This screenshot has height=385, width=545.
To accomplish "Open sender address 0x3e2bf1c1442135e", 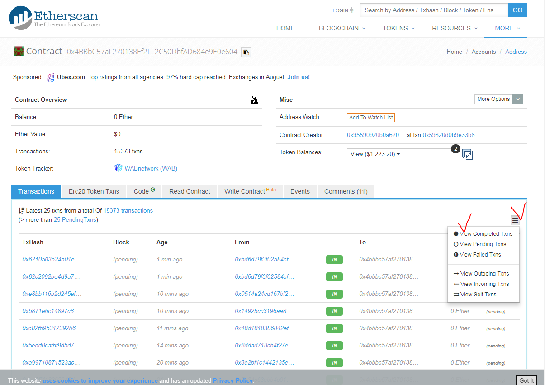I will coord(265,362).
